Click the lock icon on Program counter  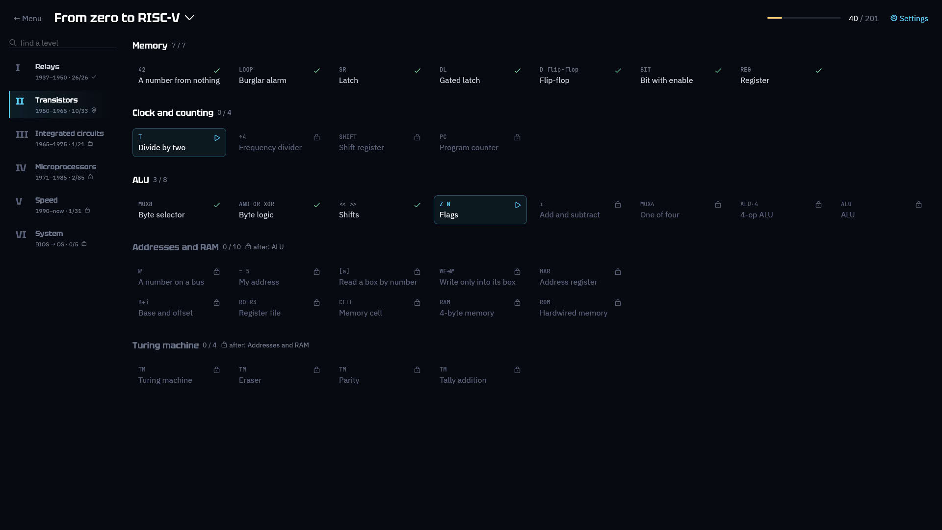tap(517, 137)
